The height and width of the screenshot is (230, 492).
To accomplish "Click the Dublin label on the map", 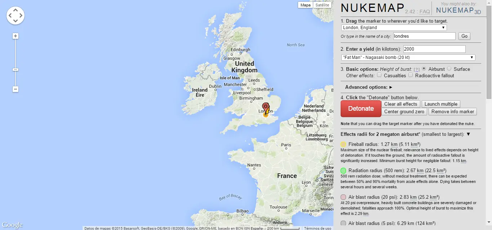I will pos(215,86).
